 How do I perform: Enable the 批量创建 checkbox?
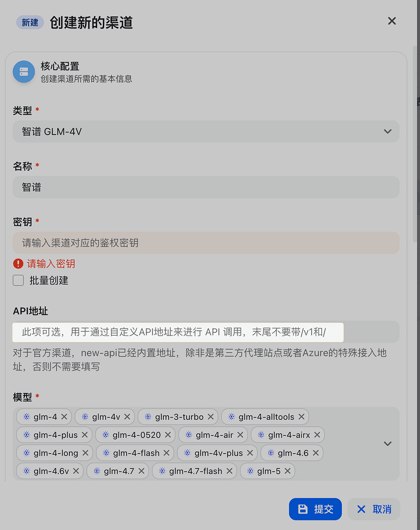[18, 280]
